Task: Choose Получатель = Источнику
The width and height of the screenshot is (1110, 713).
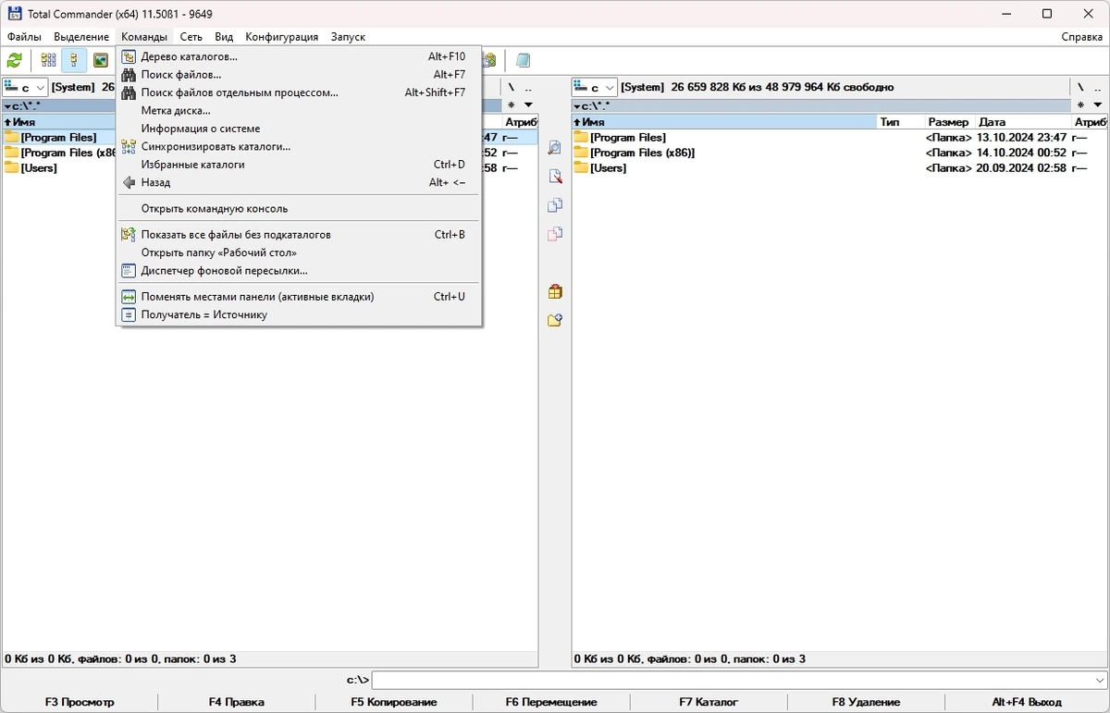Action: (299, 314)
